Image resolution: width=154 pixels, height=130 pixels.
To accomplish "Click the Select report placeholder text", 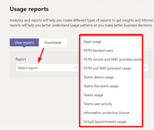I will (x=28, y=68).
